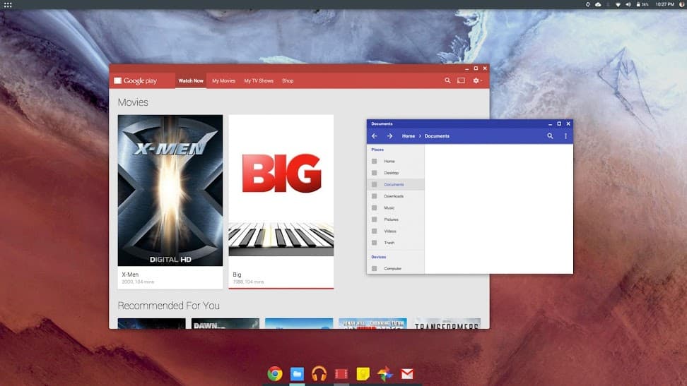Click the volume speaker icon in tray

[628, 4]
